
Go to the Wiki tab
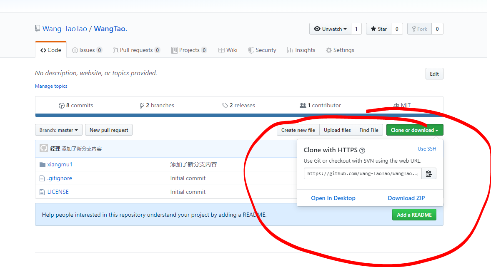click(228, 50)
